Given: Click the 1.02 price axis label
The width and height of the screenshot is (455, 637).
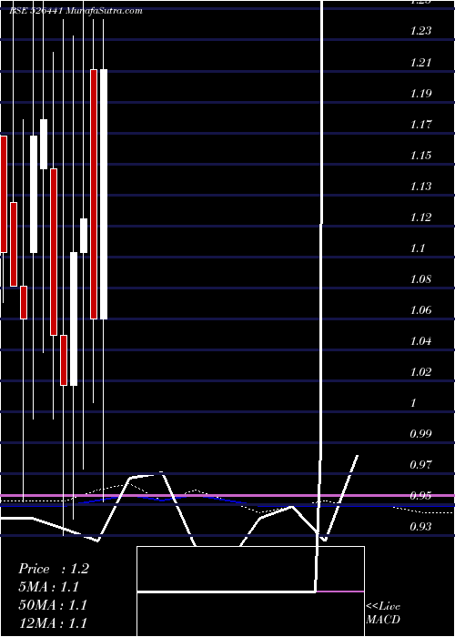Looking at the screenshot, I should (x=420, y=371).
